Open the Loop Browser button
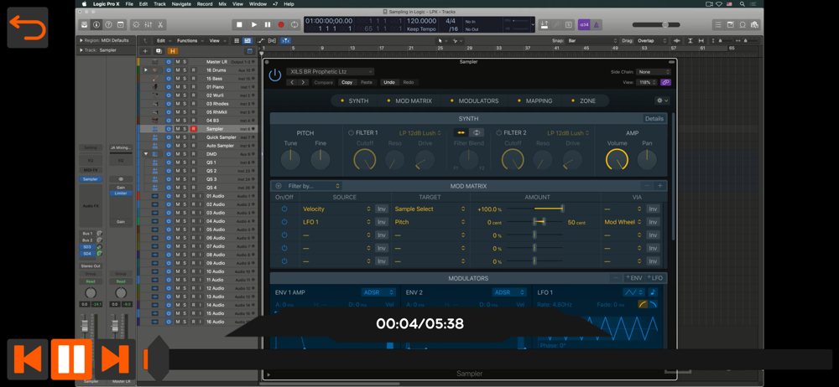 (743, 24)
